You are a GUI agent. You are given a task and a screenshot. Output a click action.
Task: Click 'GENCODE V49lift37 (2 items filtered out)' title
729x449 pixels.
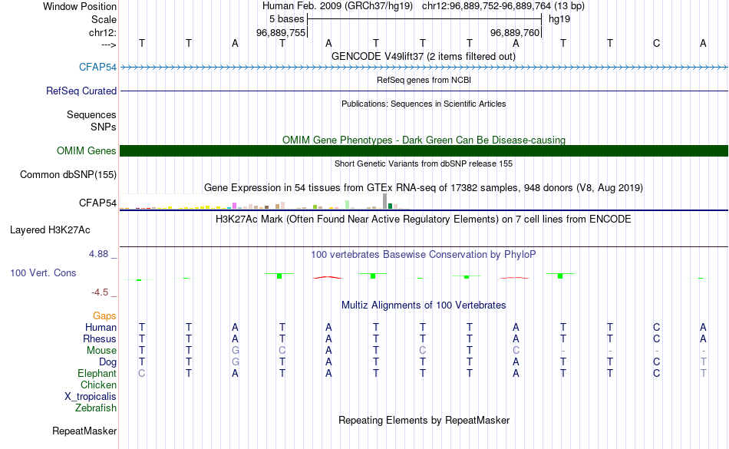pos(424,56)
